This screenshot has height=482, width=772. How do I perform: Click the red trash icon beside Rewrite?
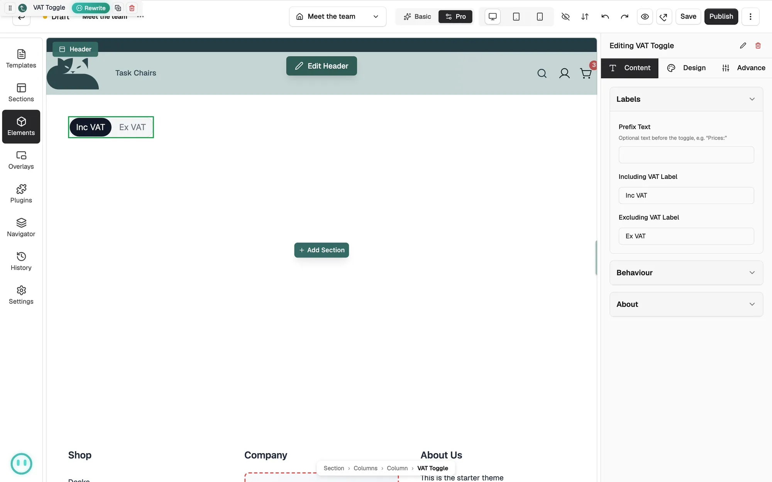point(132,8)
